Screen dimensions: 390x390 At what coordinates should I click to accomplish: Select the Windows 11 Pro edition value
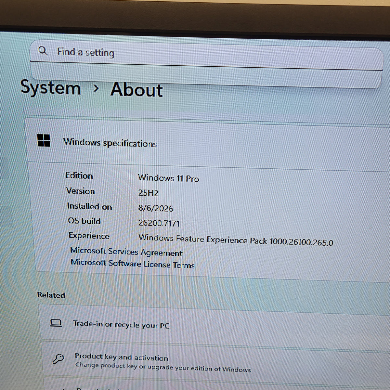tap(168, 178)
